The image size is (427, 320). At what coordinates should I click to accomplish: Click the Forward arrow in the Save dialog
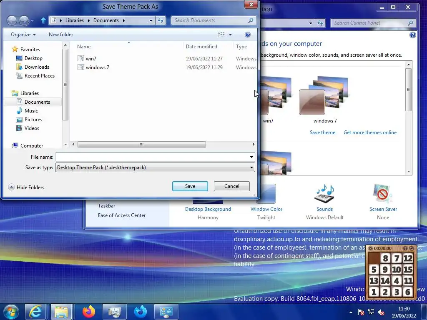[x=24, y=20]
